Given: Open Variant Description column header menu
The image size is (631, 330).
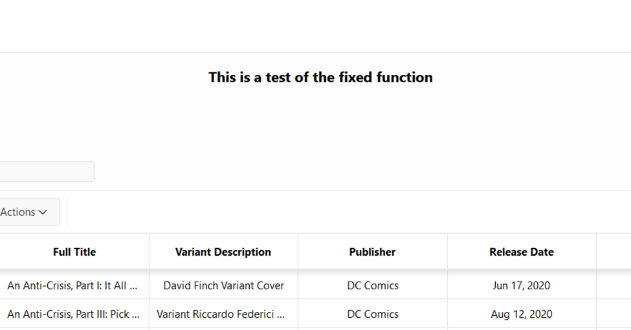Looking at the screenshot, I should 223,252.
